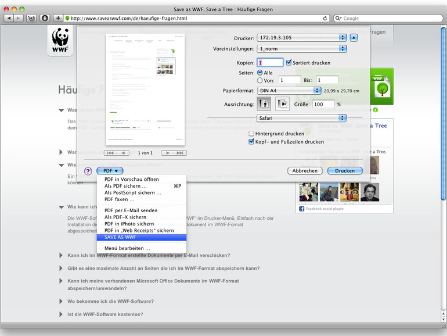447x336 pixels.
Task: Click the page vertical scrollbar thumb
Action: click(x=444, y=113)
